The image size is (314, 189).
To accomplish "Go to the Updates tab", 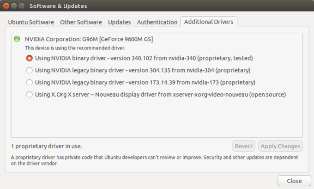I will (x=119, y=22).
